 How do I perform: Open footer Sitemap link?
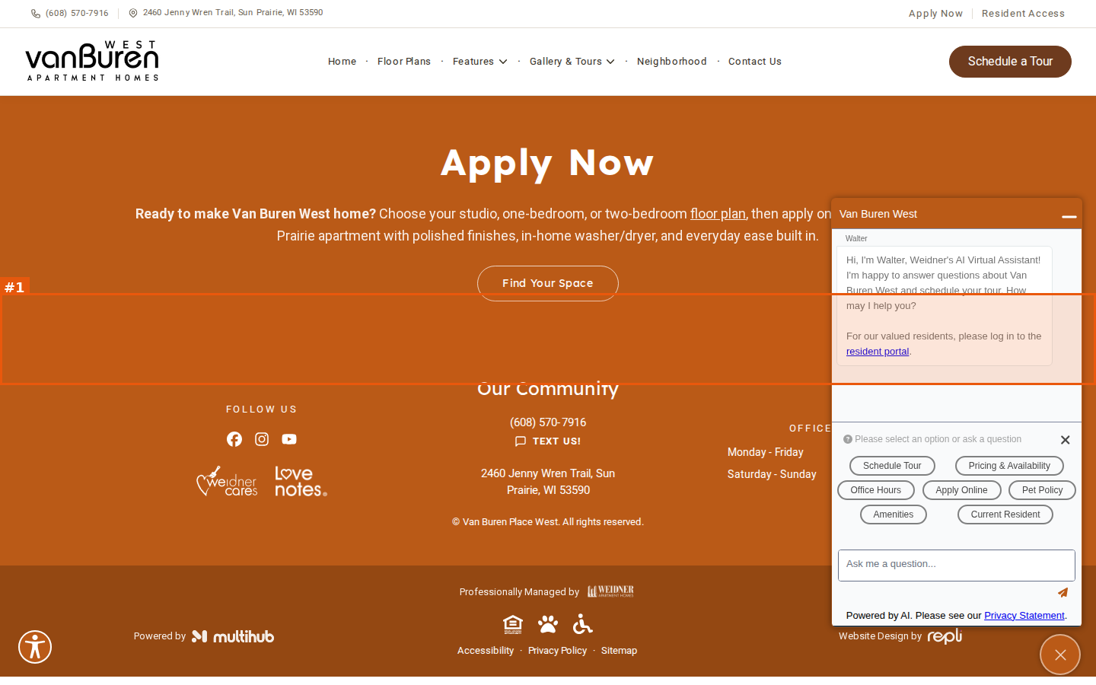[619, 651]
